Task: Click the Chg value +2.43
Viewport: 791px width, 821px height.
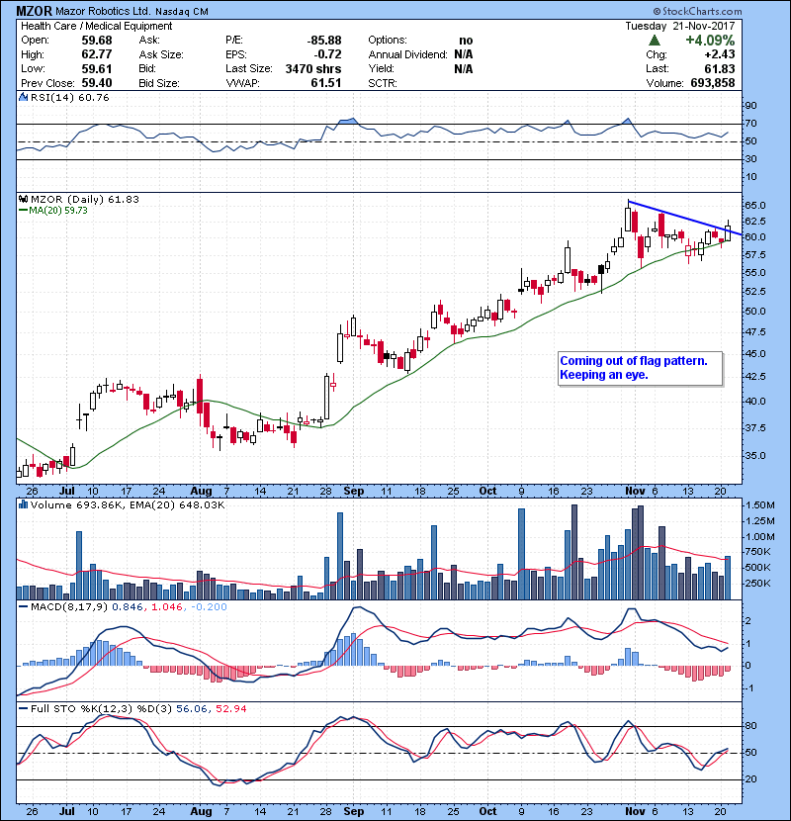Action: (719, 54)
